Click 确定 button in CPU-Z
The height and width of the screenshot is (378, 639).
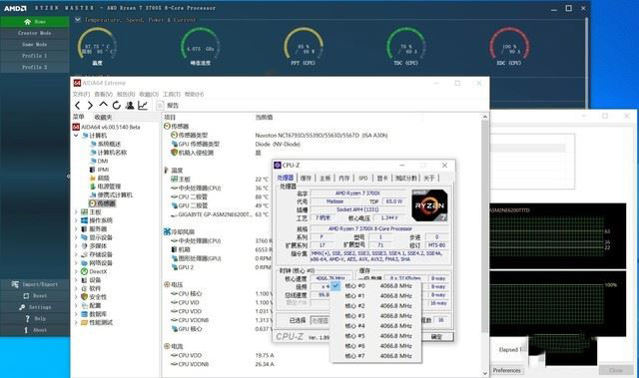click(x=437, y=337)
